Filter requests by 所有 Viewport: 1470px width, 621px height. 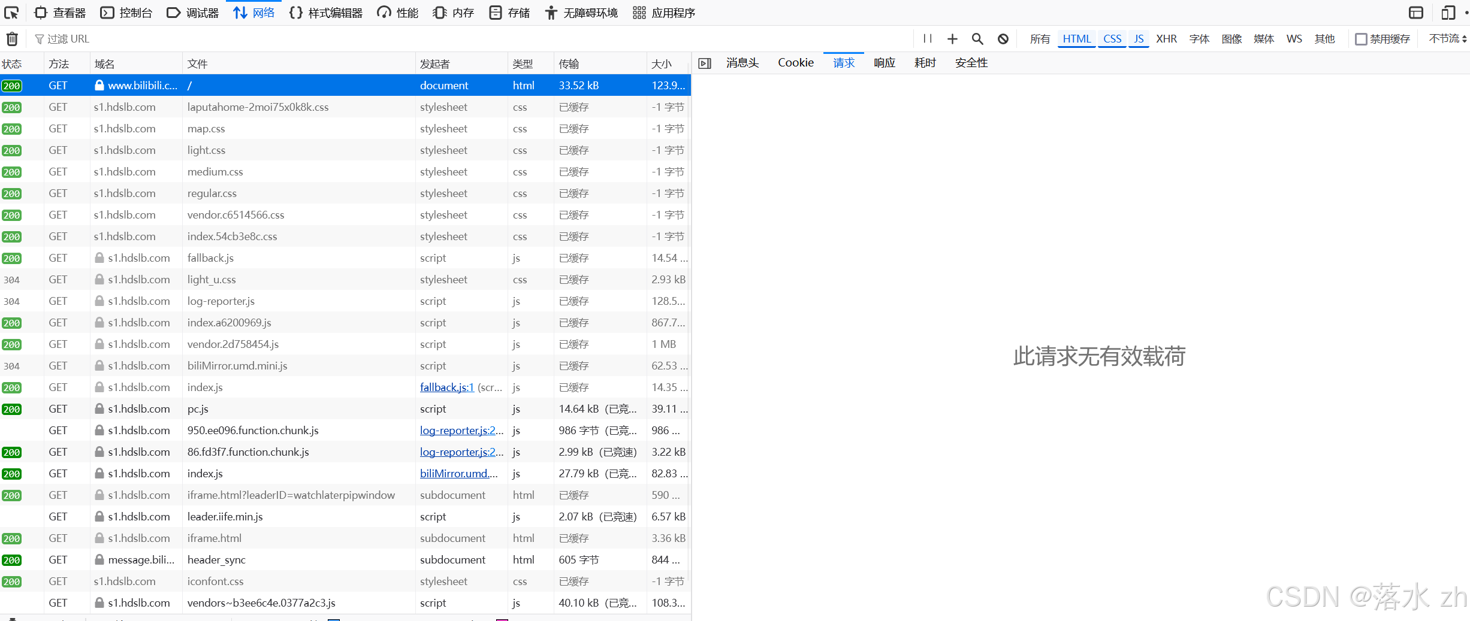coord(1040,39)
